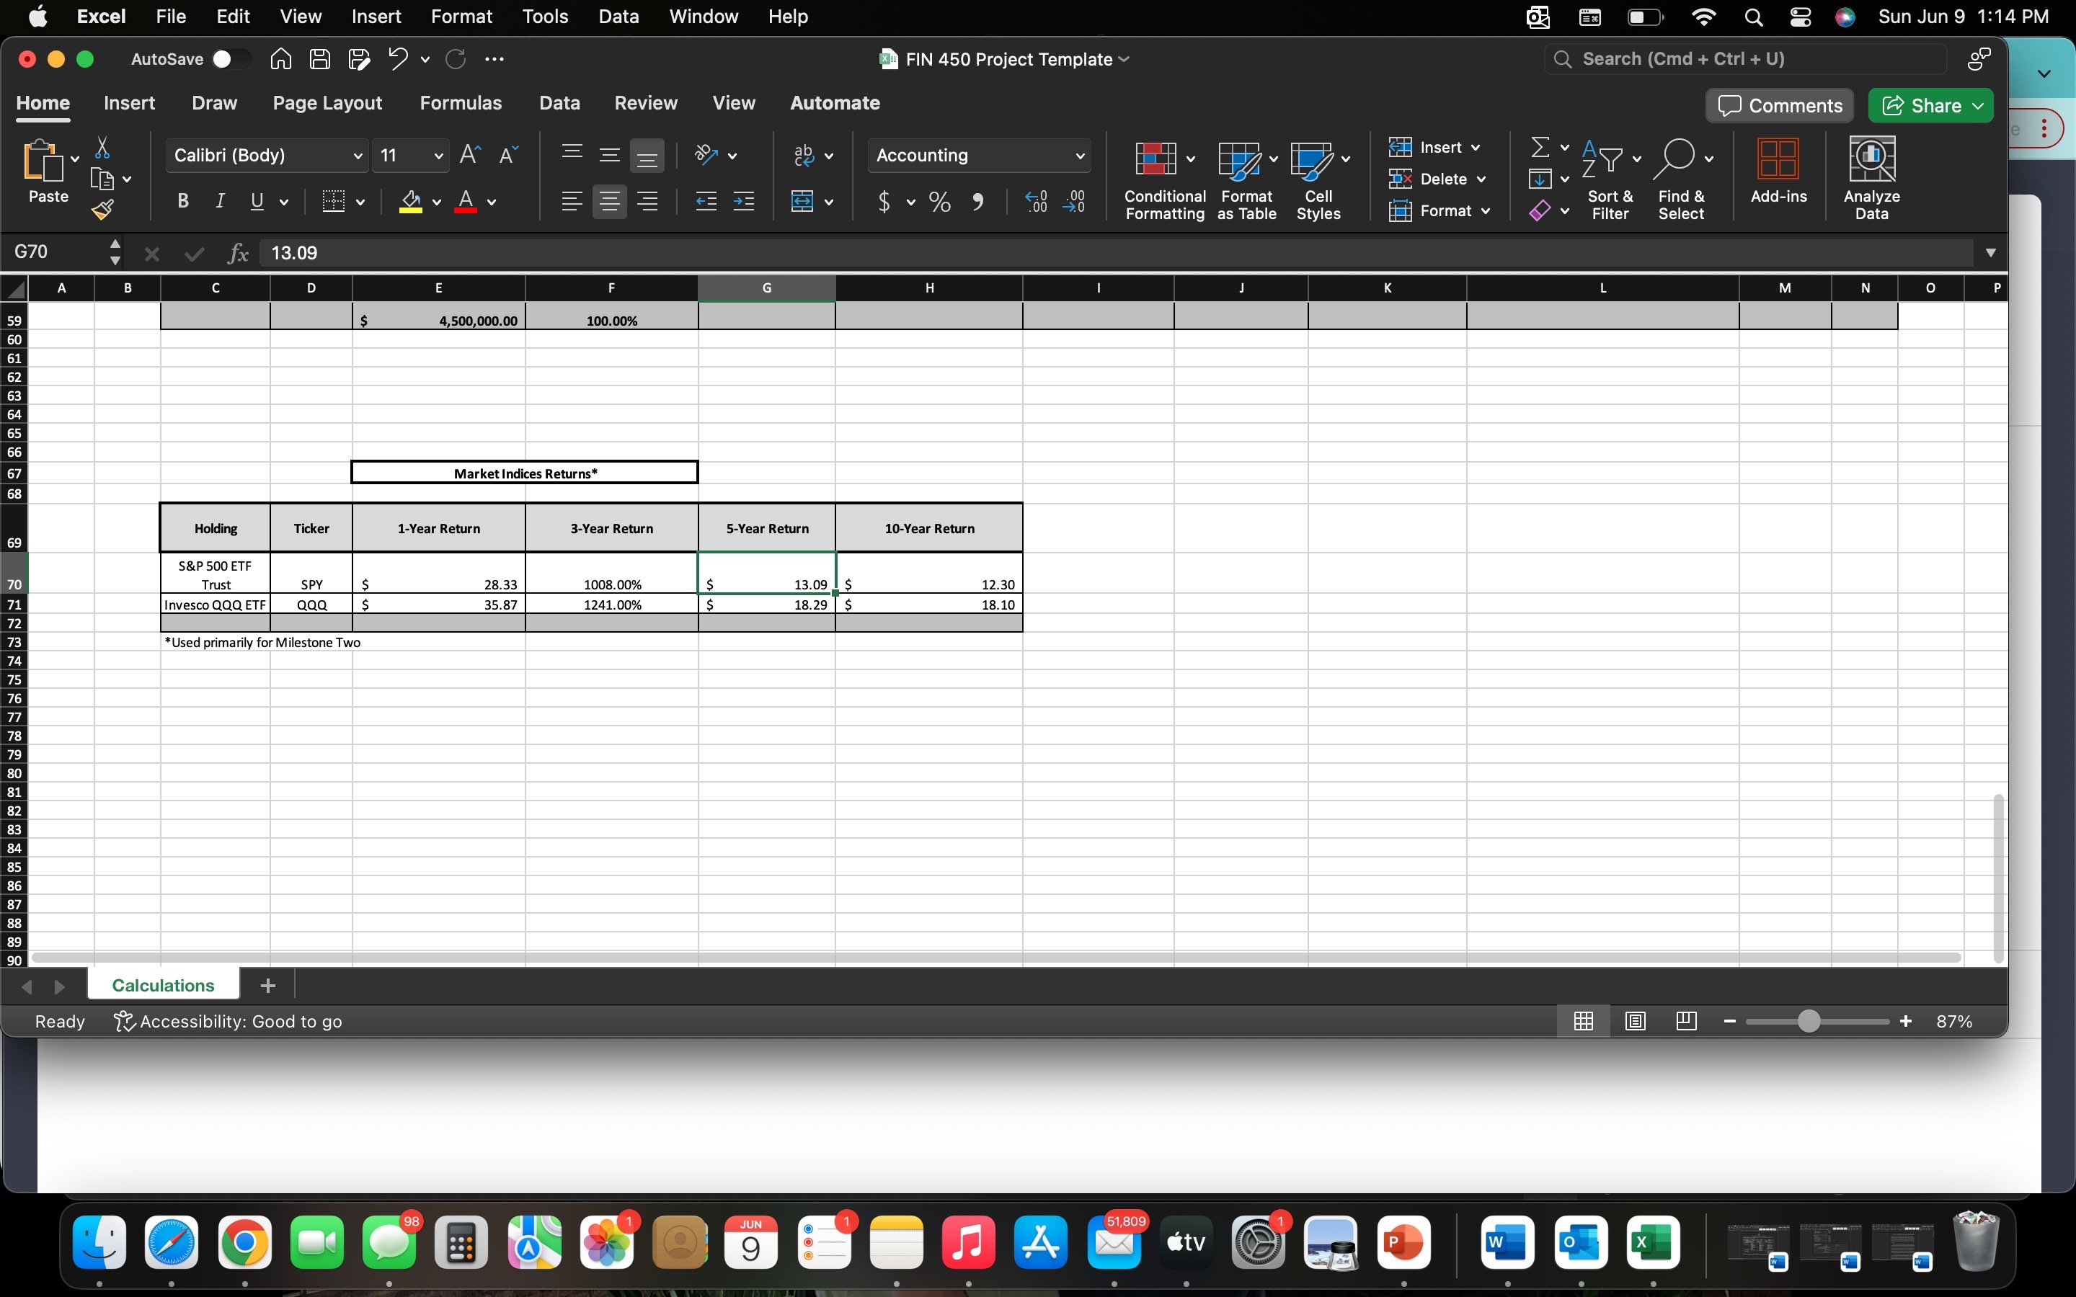Open the Tools menu in menu bar
This screenshot has height=1297, width=2076.
(544, 17)
